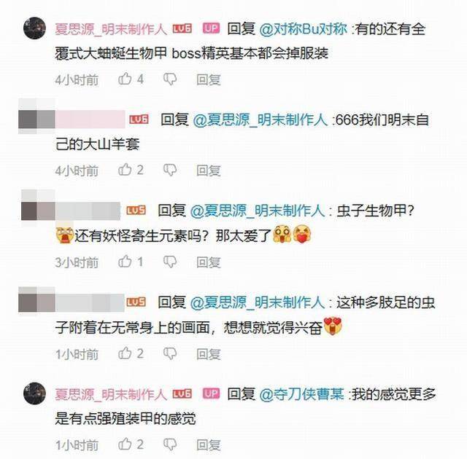Open the top commenter's avatar
Image resolution: width=467 pixels, height=459 pixels.
34,28
